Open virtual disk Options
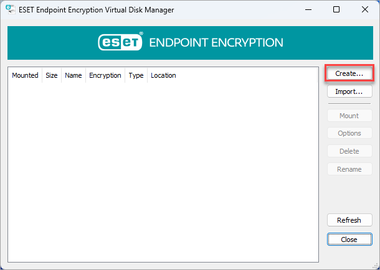Screen dimensions: 380x270 tap(349, 133)
